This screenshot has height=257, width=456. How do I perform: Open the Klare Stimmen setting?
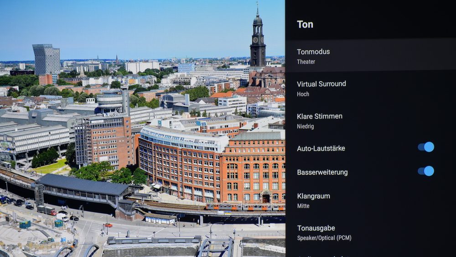click(x=370, y=121)
